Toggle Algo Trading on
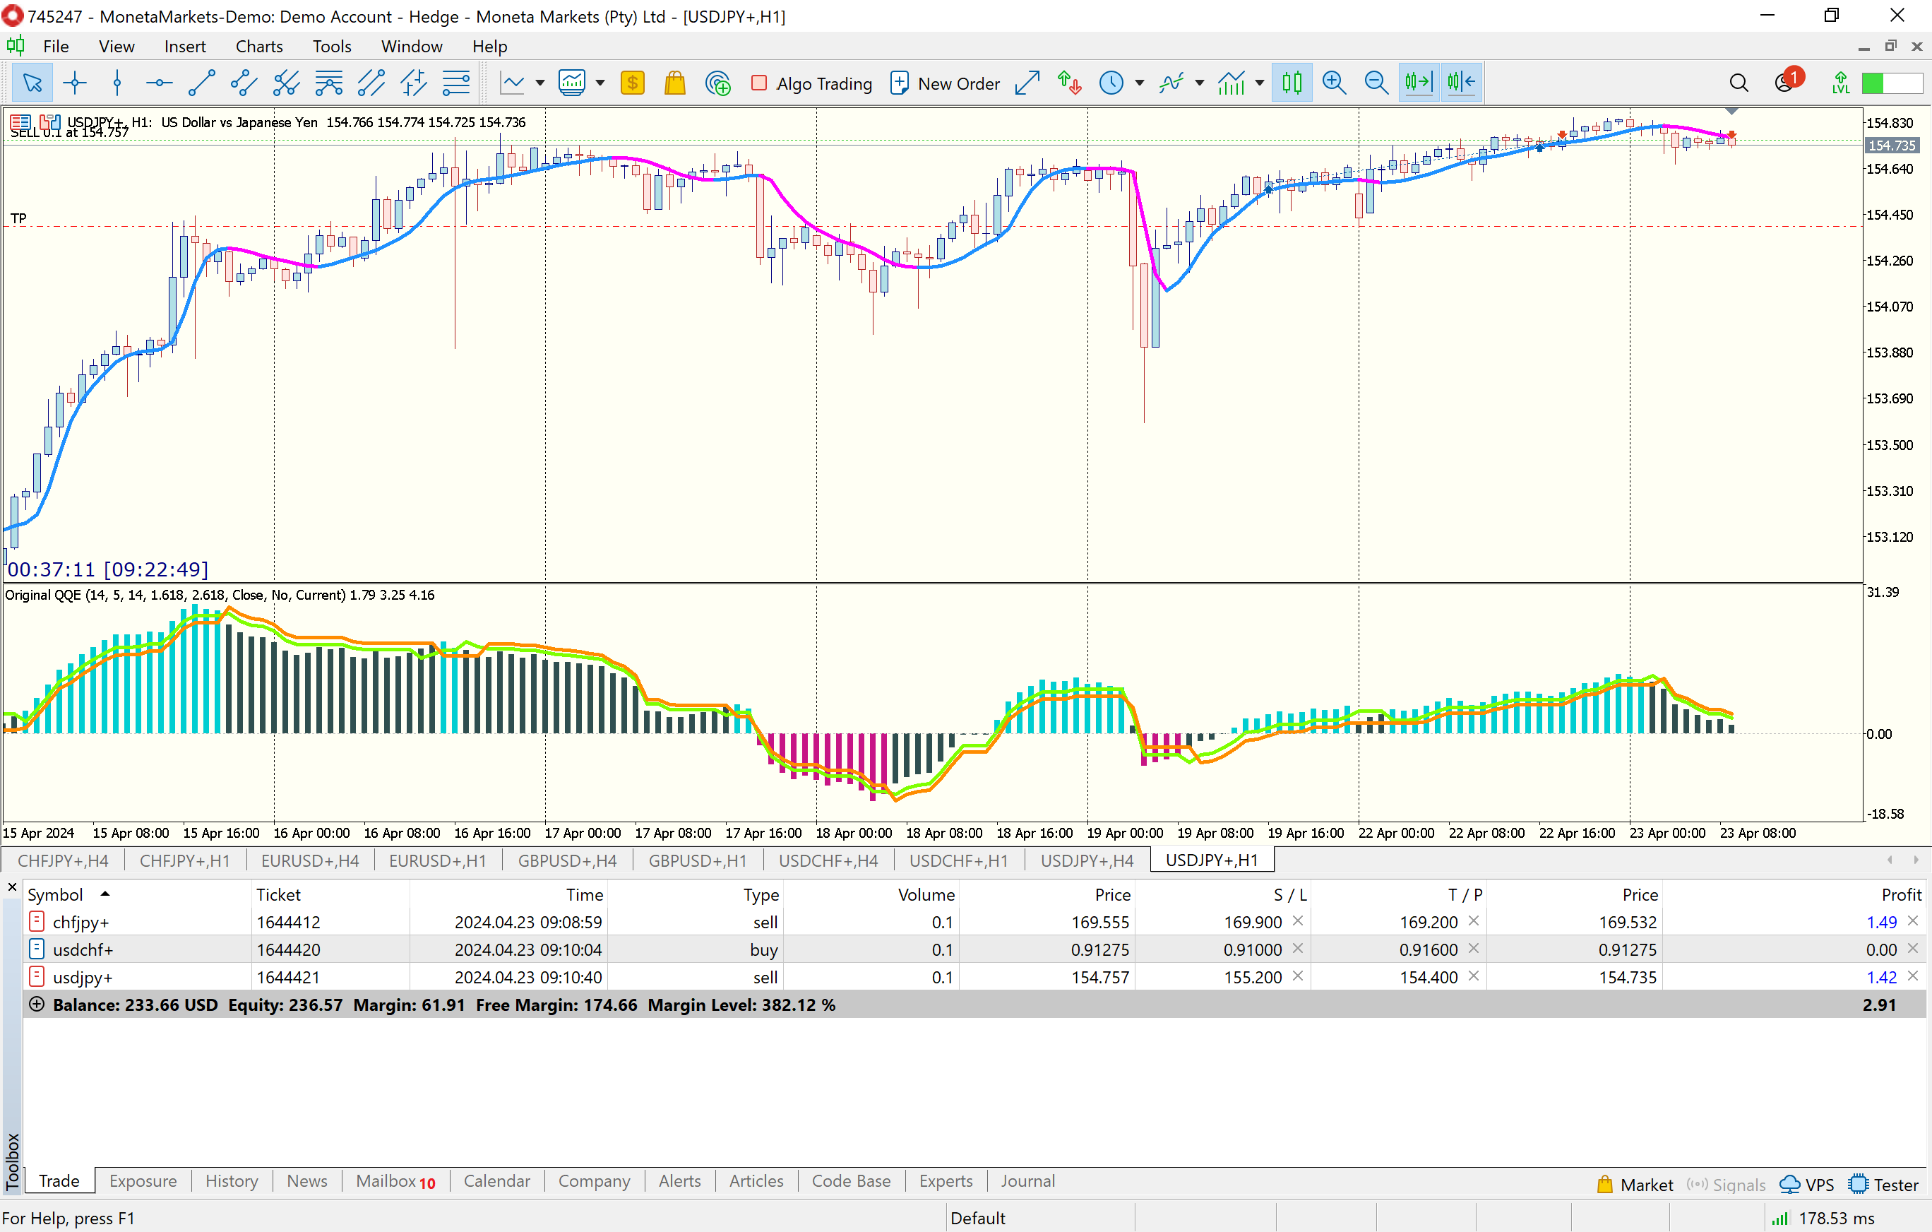The width and height of the screenshot is (1932, 1232). (x=812, y=83)
